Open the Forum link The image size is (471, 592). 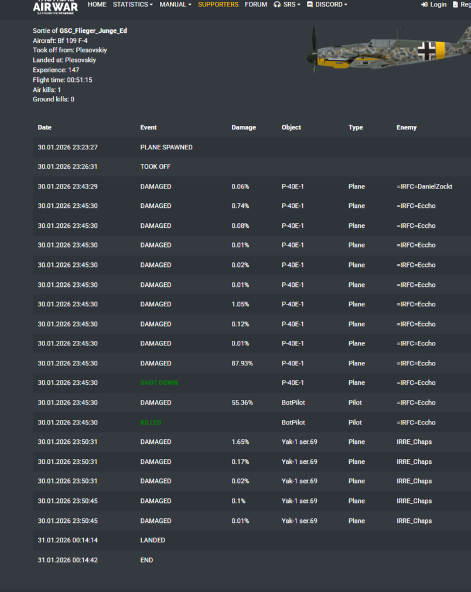[x=256, y=5]
